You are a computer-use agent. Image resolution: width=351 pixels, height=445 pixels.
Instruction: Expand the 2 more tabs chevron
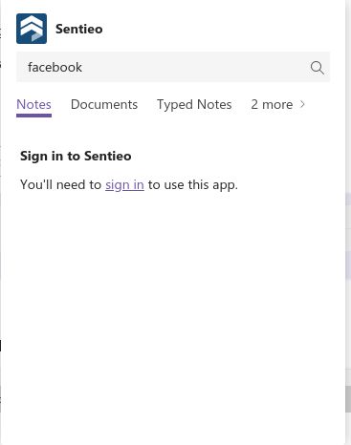pyautogui.click(x=302, y=104)
